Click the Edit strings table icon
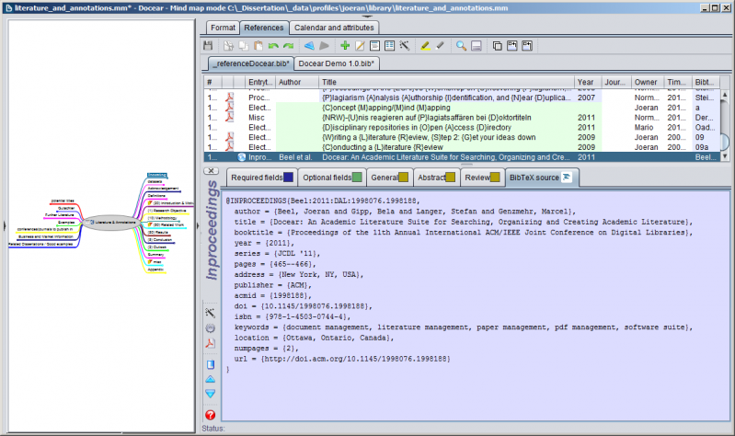Viewport: 735px width, 436px height. (389, 45)
